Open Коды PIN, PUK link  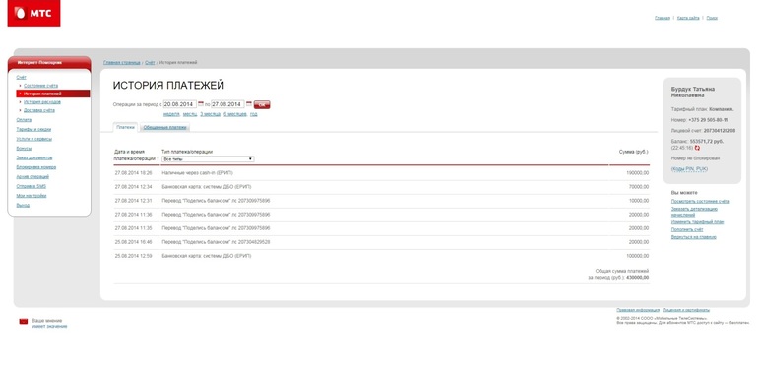click(x=689, y=169)
